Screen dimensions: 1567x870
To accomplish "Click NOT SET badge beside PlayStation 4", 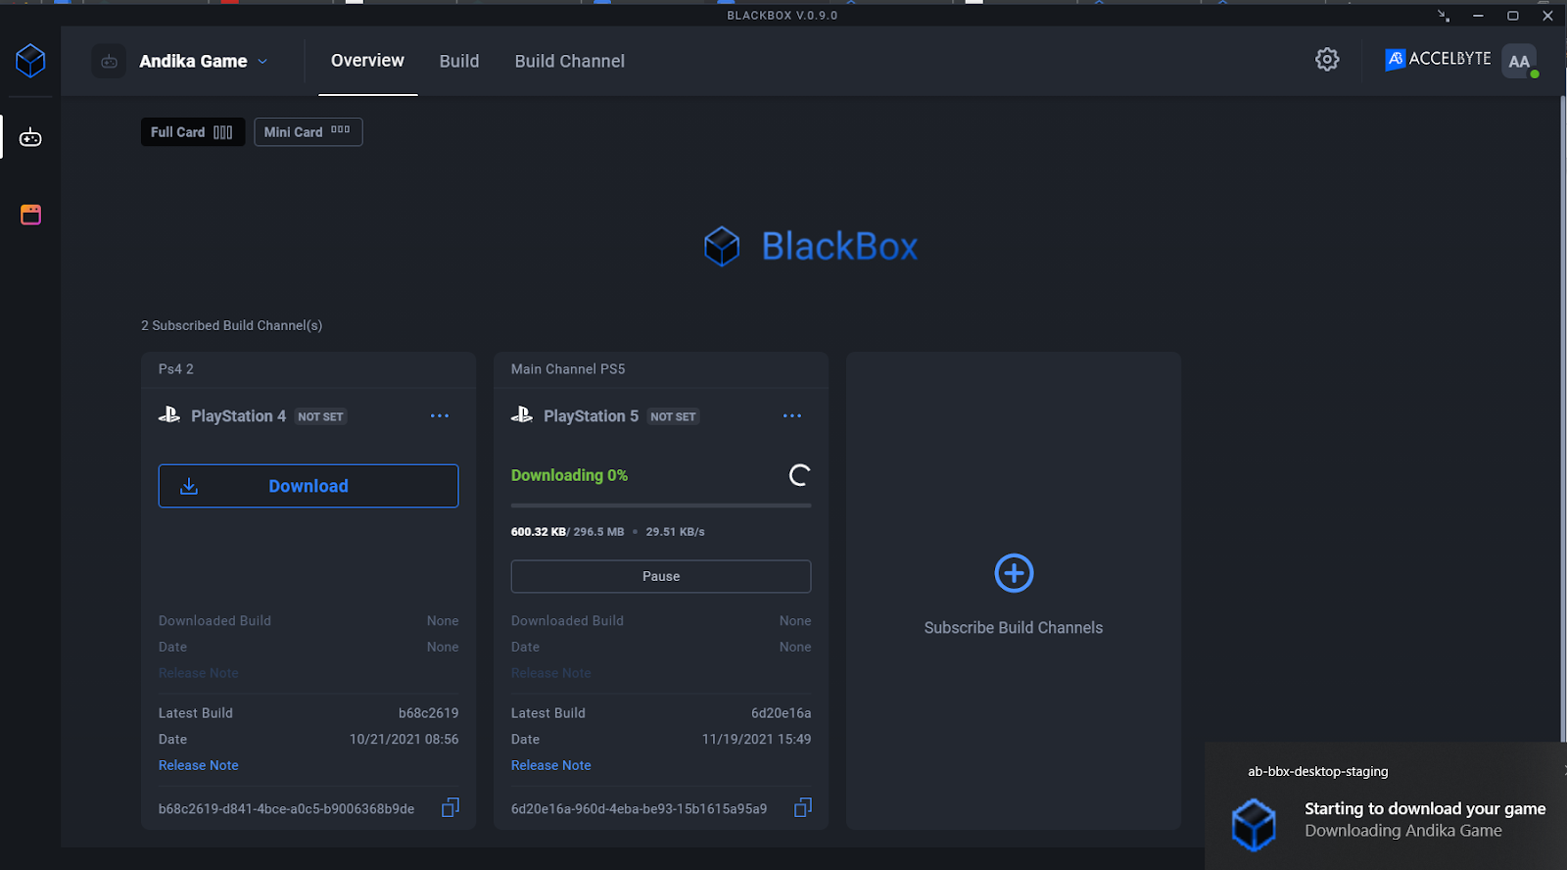I will click(320, 416).
